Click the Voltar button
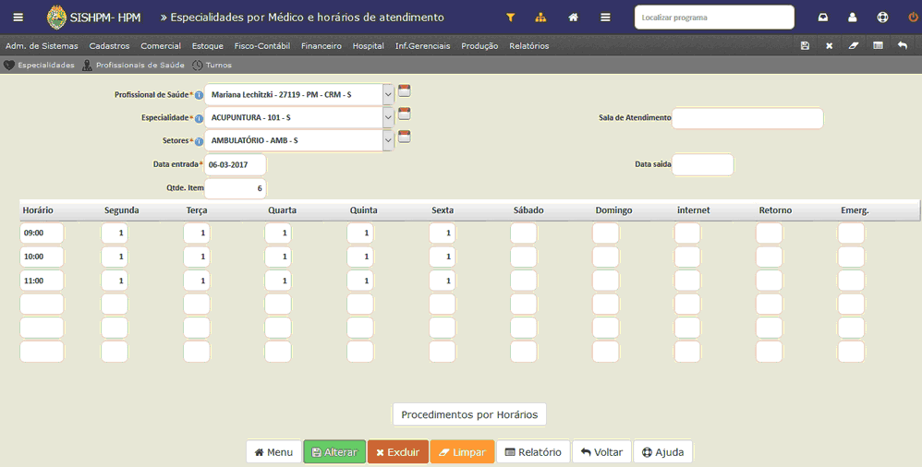The image size is (922, 467). [x=601, y=451]
